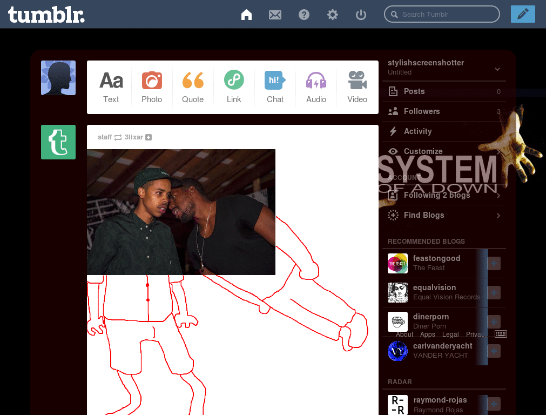The height and width of the screenshot is (415, 553).
Task: Click the dinerporn coffee cup avatar
Action: tap(397, 322)
